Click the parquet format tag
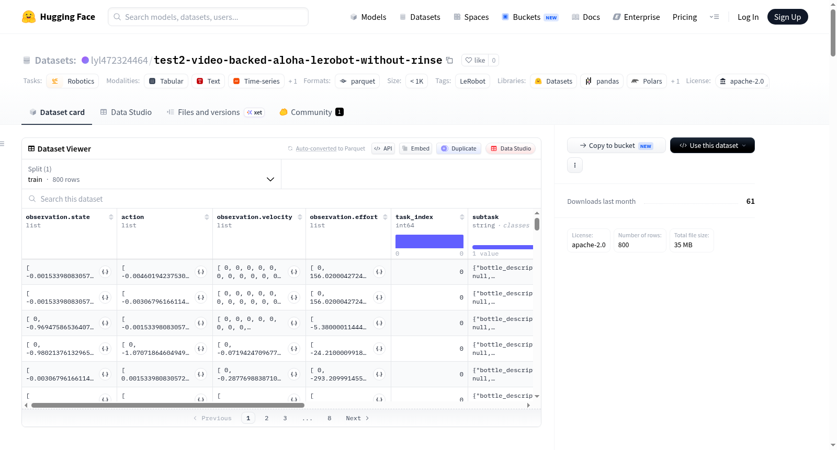Viewport: 837px width, 450px height. click(x=358, y=81)
